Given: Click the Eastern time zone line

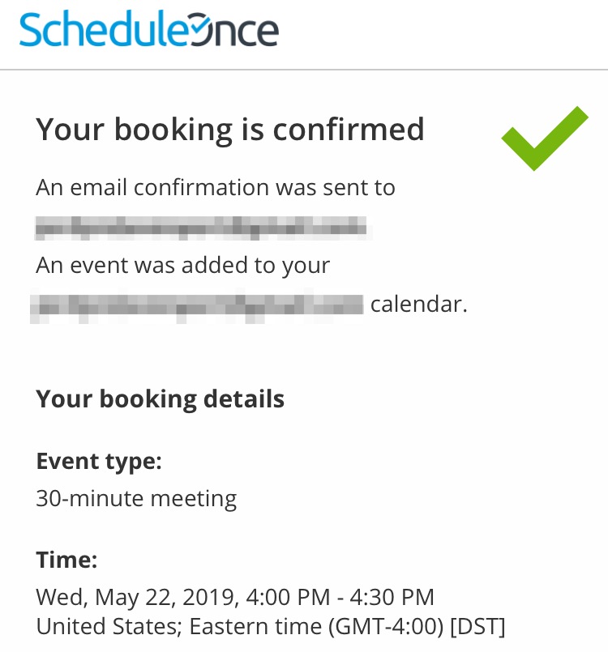Looking at the screenshot, I should point(271,626).
